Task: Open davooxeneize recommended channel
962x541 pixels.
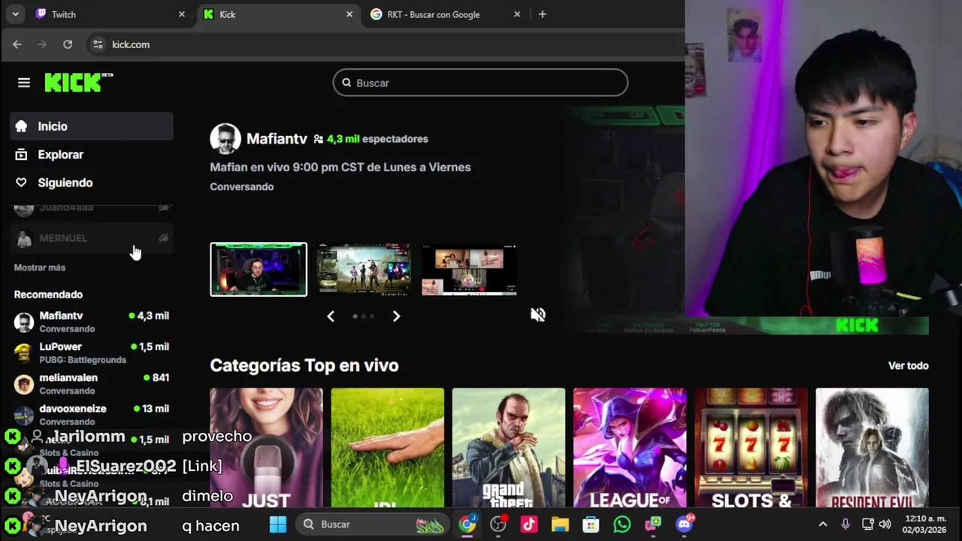Action: point(92,414)
